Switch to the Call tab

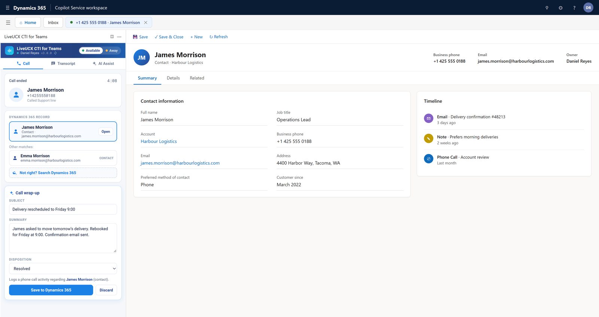23,64
